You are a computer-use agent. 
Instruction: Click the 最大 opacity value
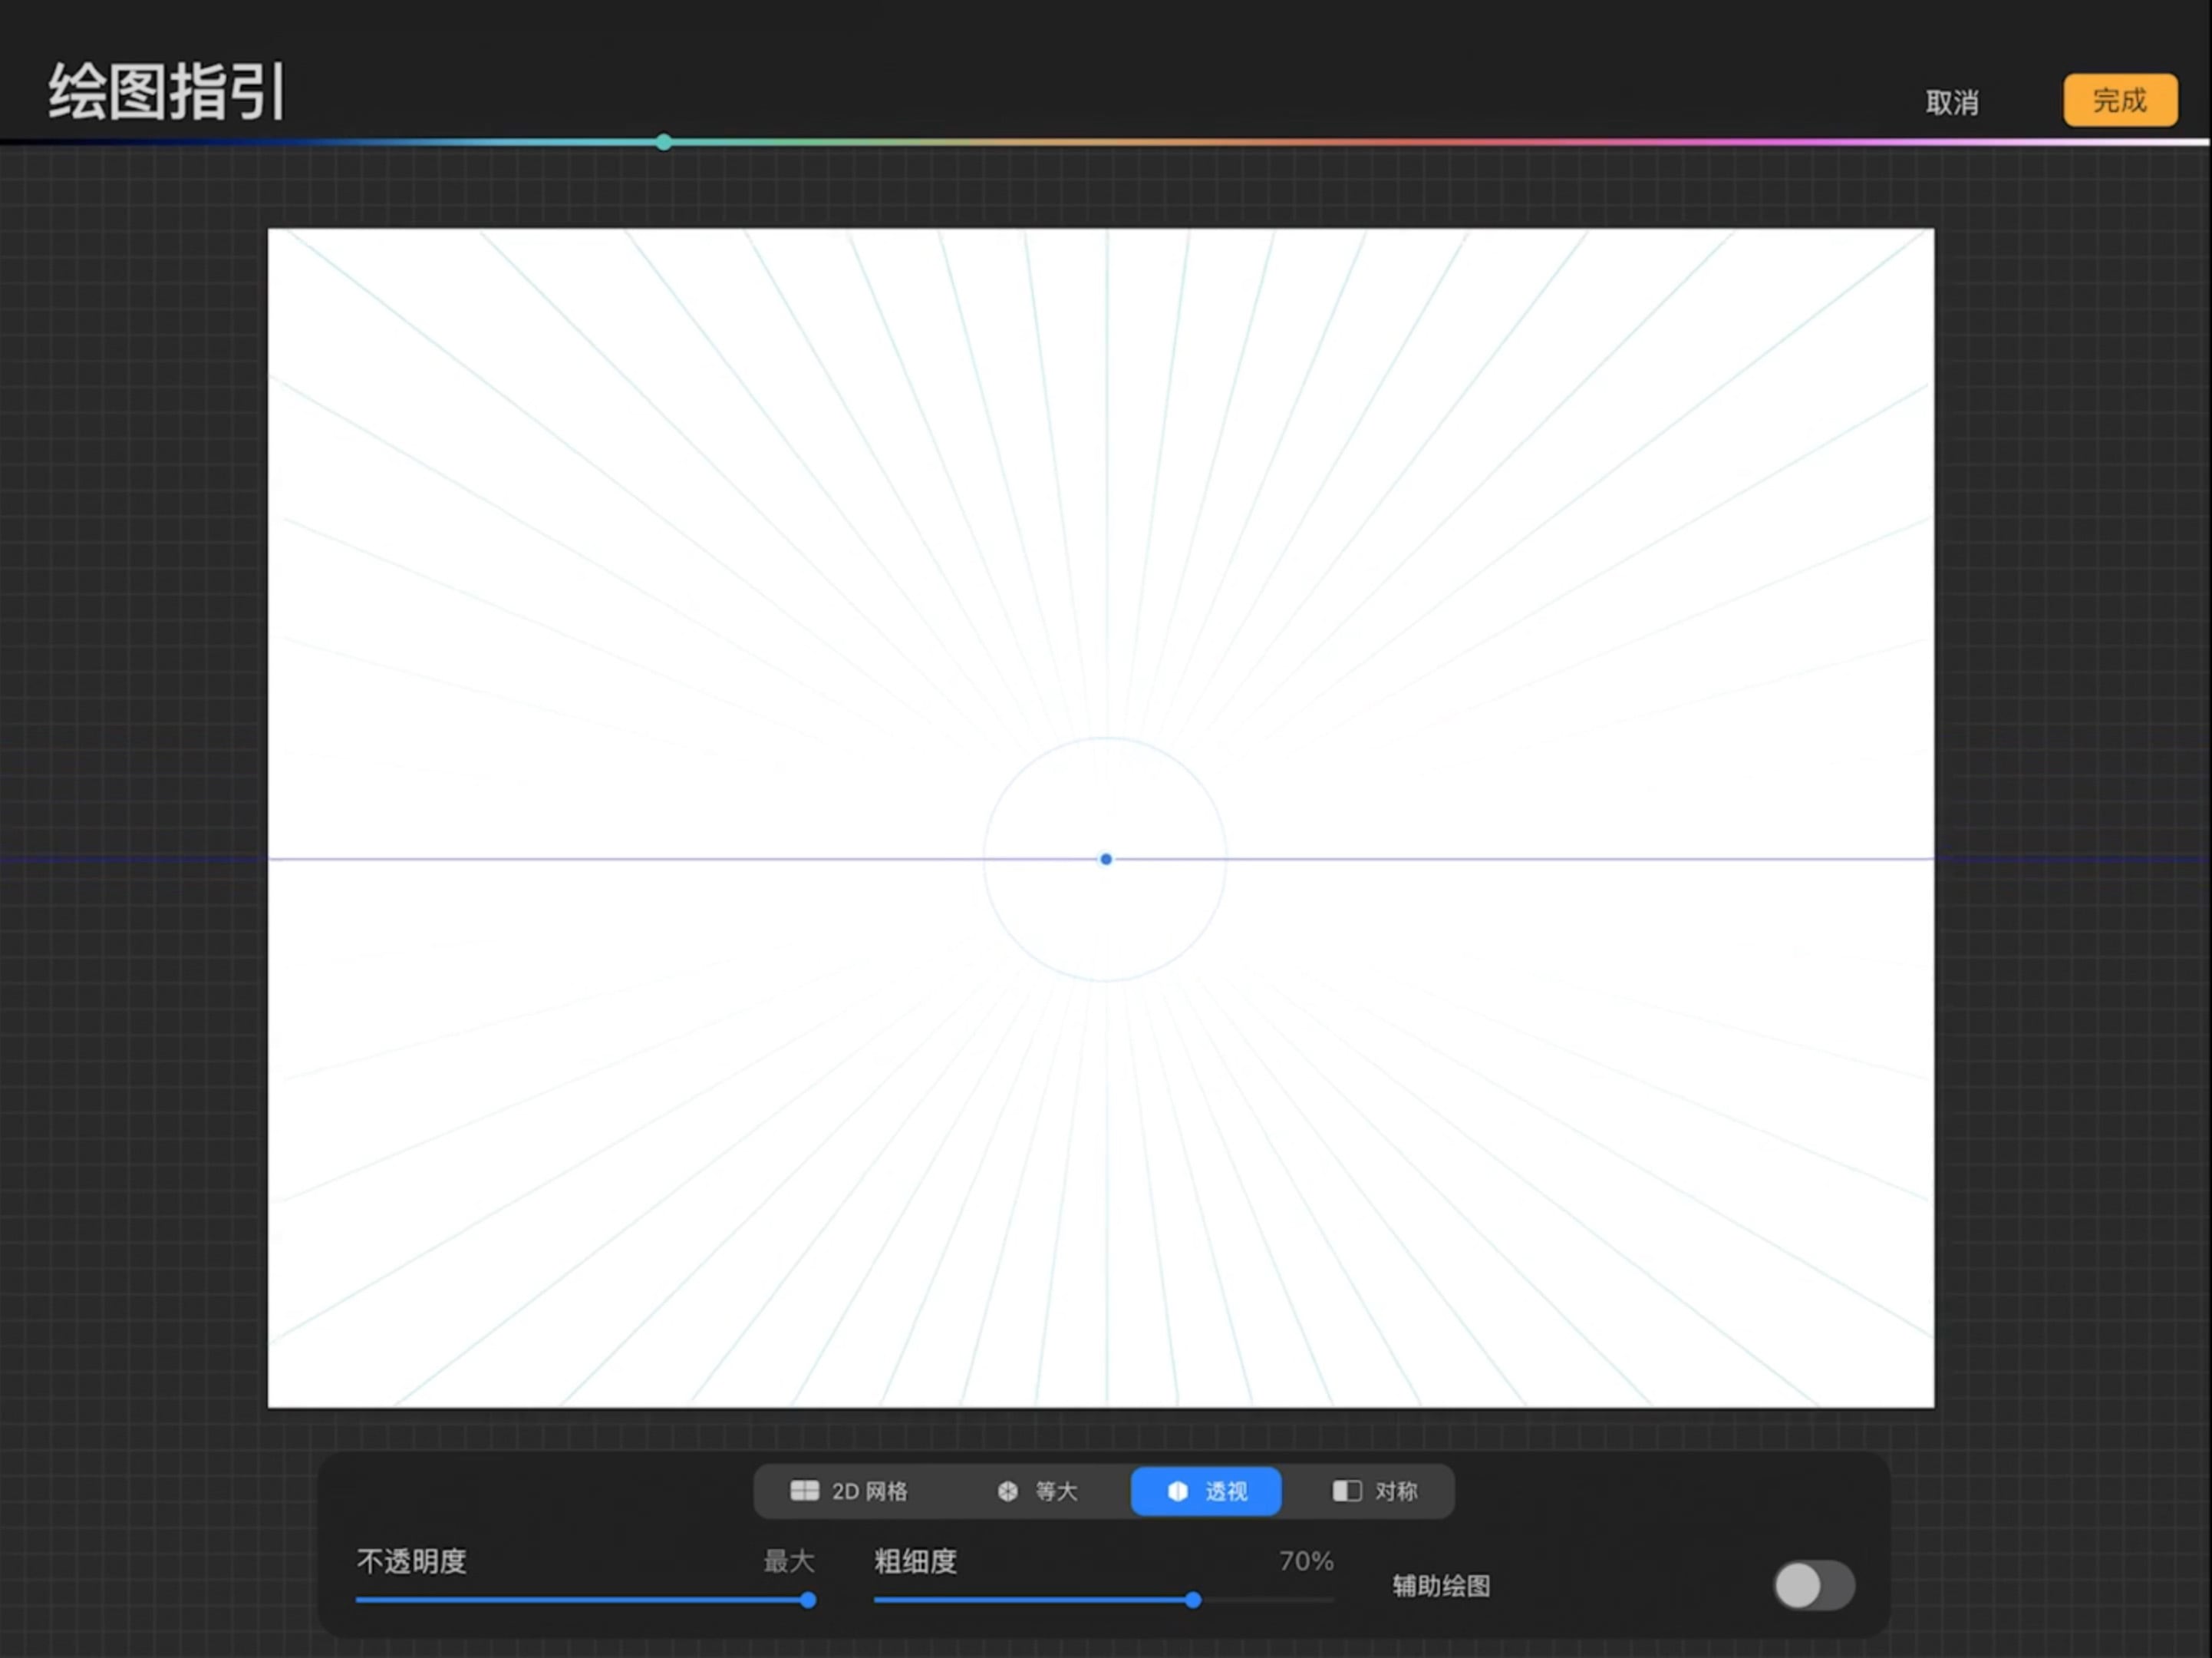coord(789,1561)
